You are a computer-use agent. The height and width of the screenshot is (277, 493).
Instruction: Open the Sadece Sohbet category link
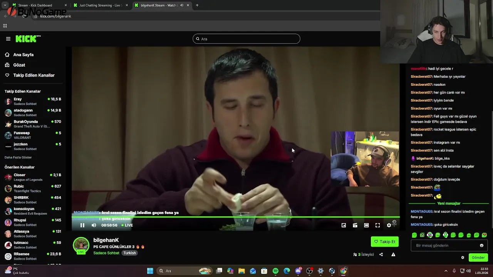point(106,253)
